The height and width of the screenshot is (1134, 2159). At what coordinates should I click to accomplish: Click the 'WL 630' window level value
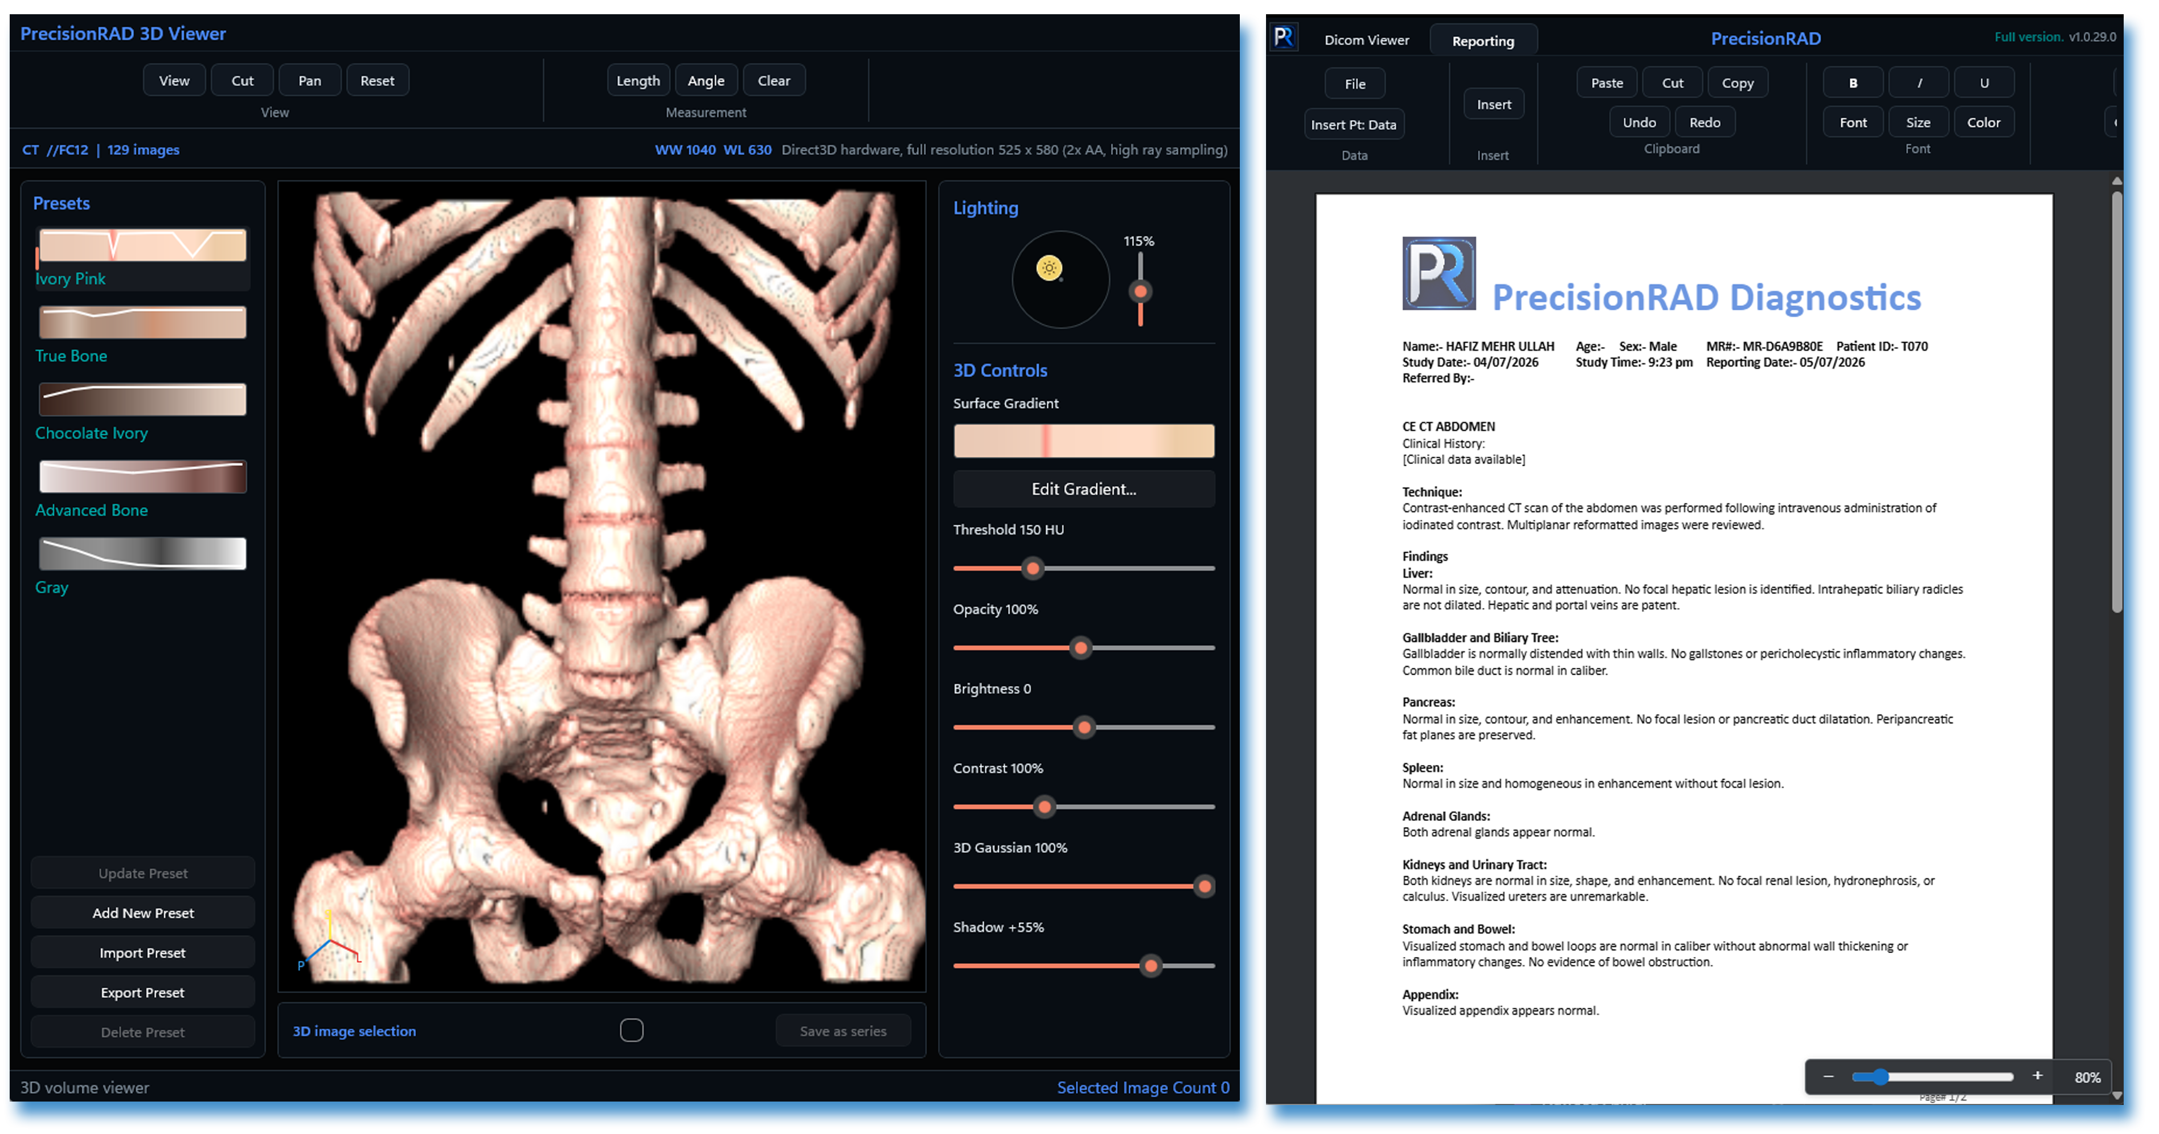click(x=747, y=150)
